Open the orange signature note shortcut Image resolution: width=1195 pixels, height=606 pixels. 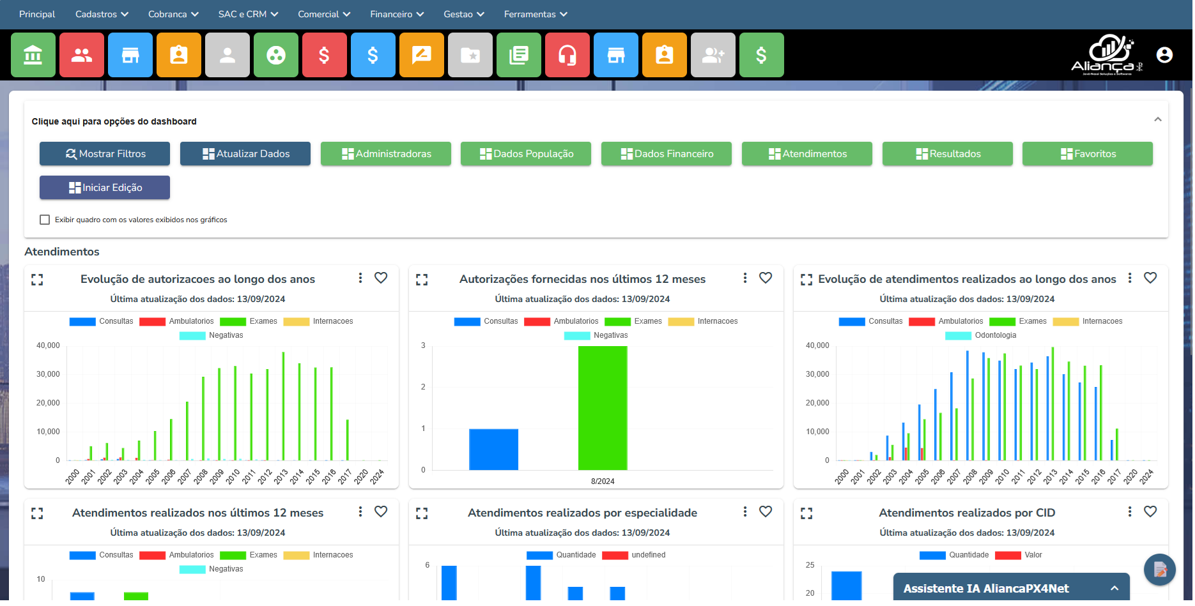click(x=422, y=56)
